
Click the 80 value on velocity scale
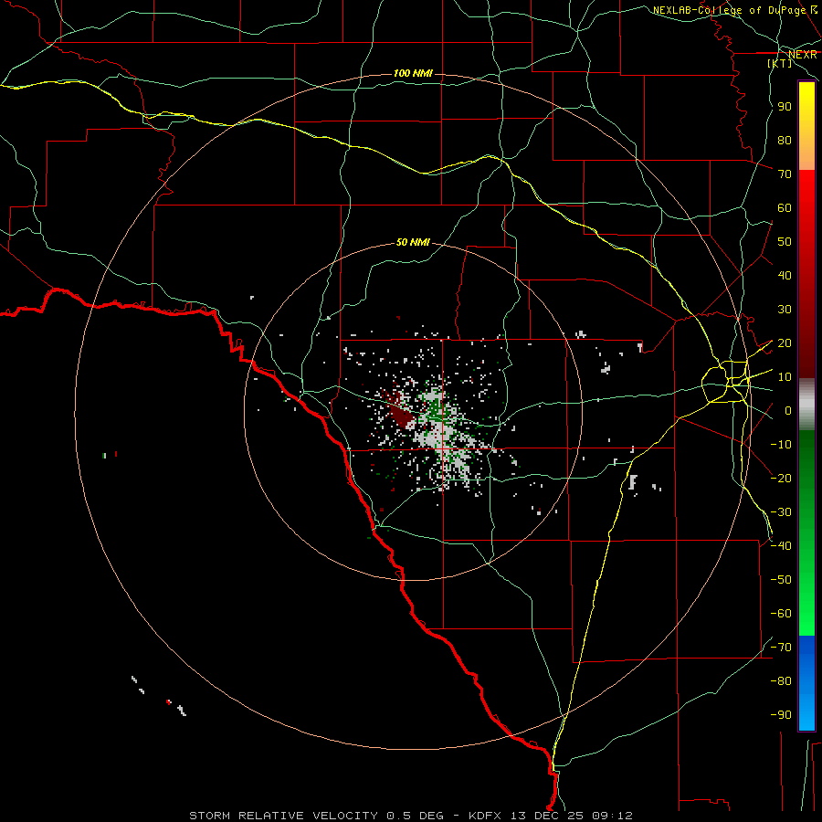785,140
